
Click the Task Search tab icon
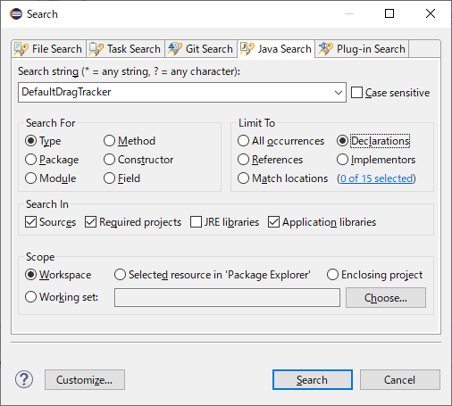click(x=96, y=49)
